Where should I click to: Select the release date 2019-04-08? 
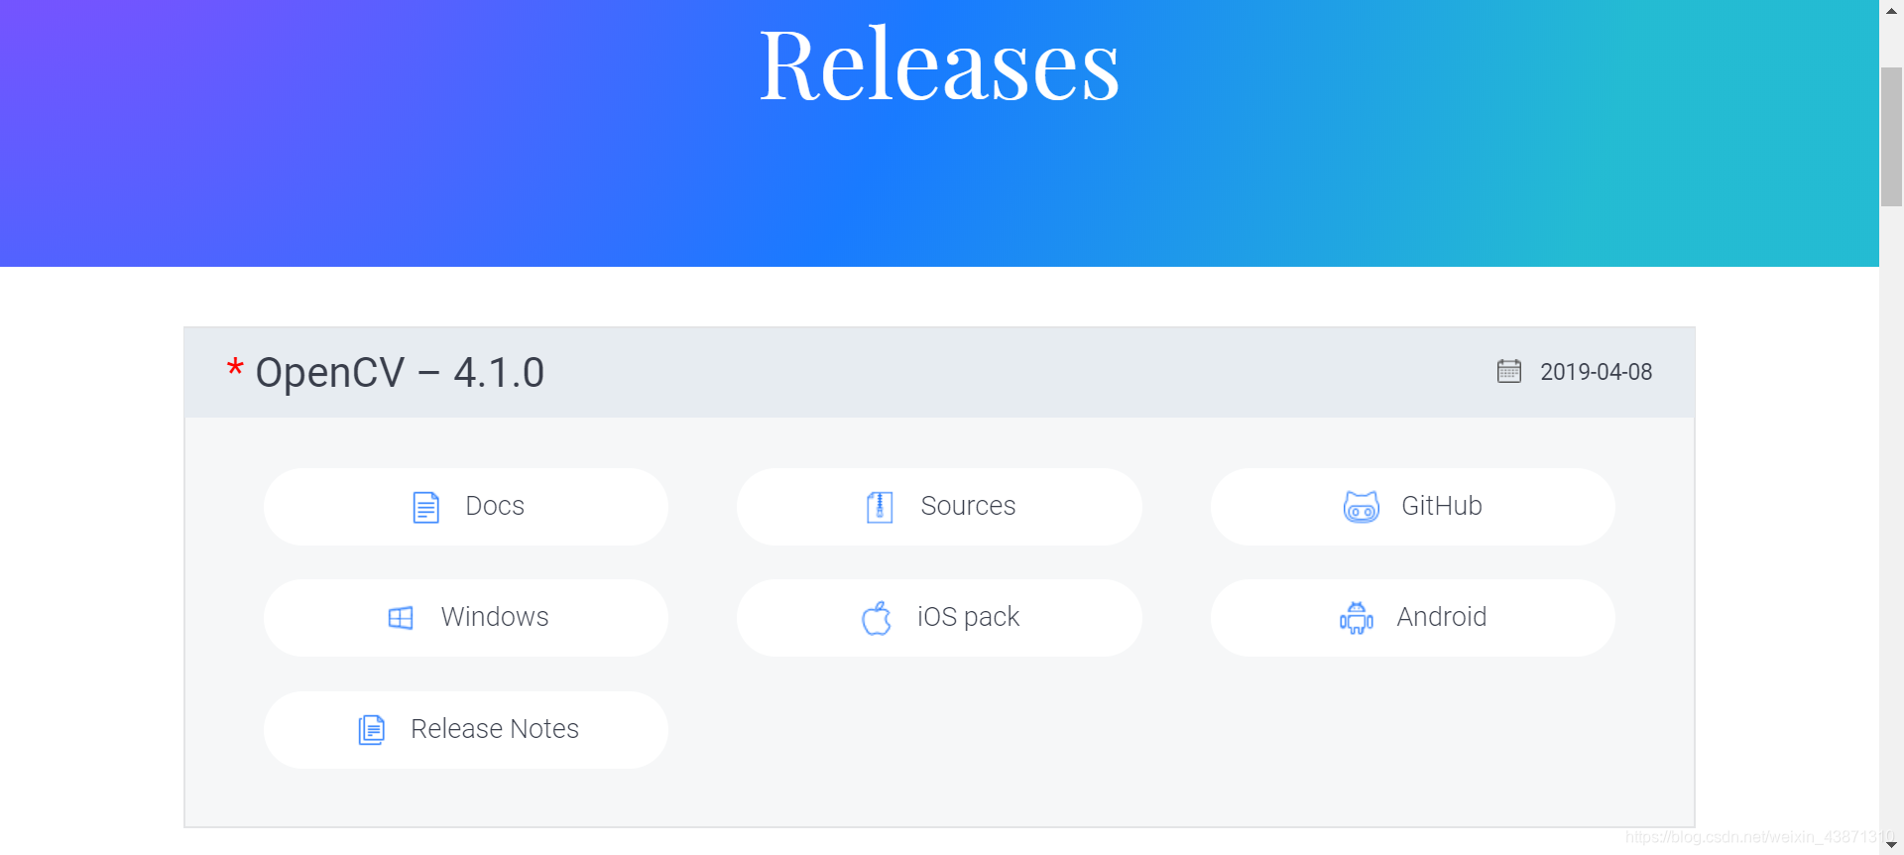pos(1597,372)
